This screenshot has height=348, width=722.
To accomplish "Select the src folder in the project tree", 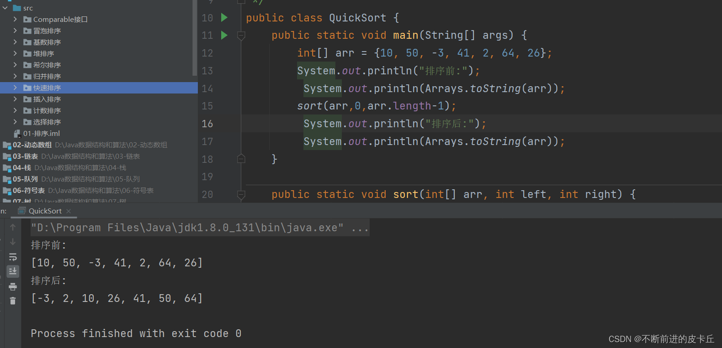I will pyautogui.click(x=28, y=8).
